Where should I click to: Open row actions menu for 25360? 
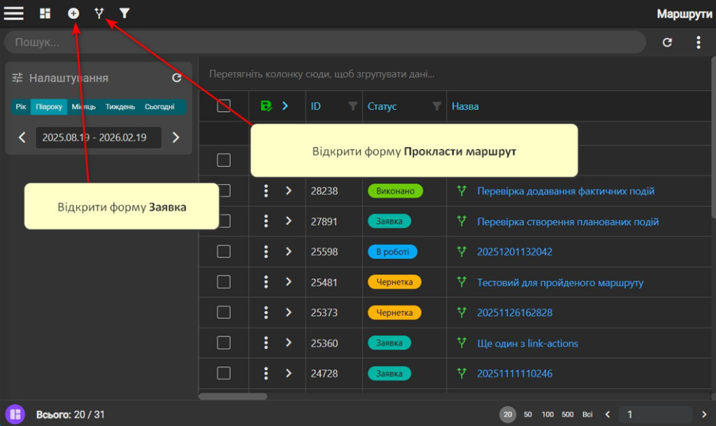tap(266, 343)
